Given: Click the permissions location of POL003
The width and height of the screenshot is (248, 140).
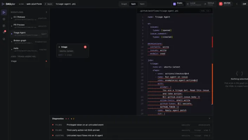Looking at the screenshot, I should tap(204, 125).
